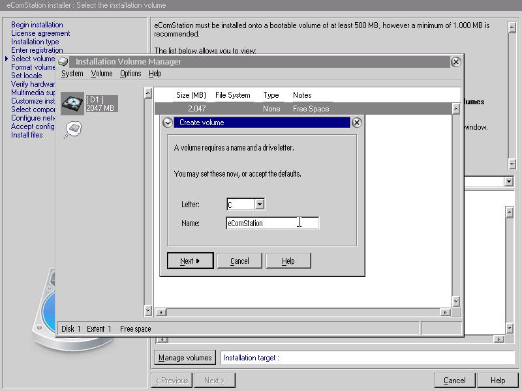
Task: Click the Size (MB) column header
Action: [x=191, y=95]
